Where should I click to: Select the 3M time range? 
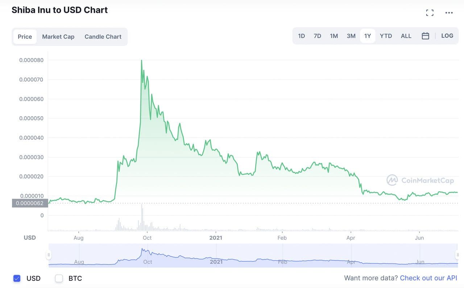tap(351, 36)
